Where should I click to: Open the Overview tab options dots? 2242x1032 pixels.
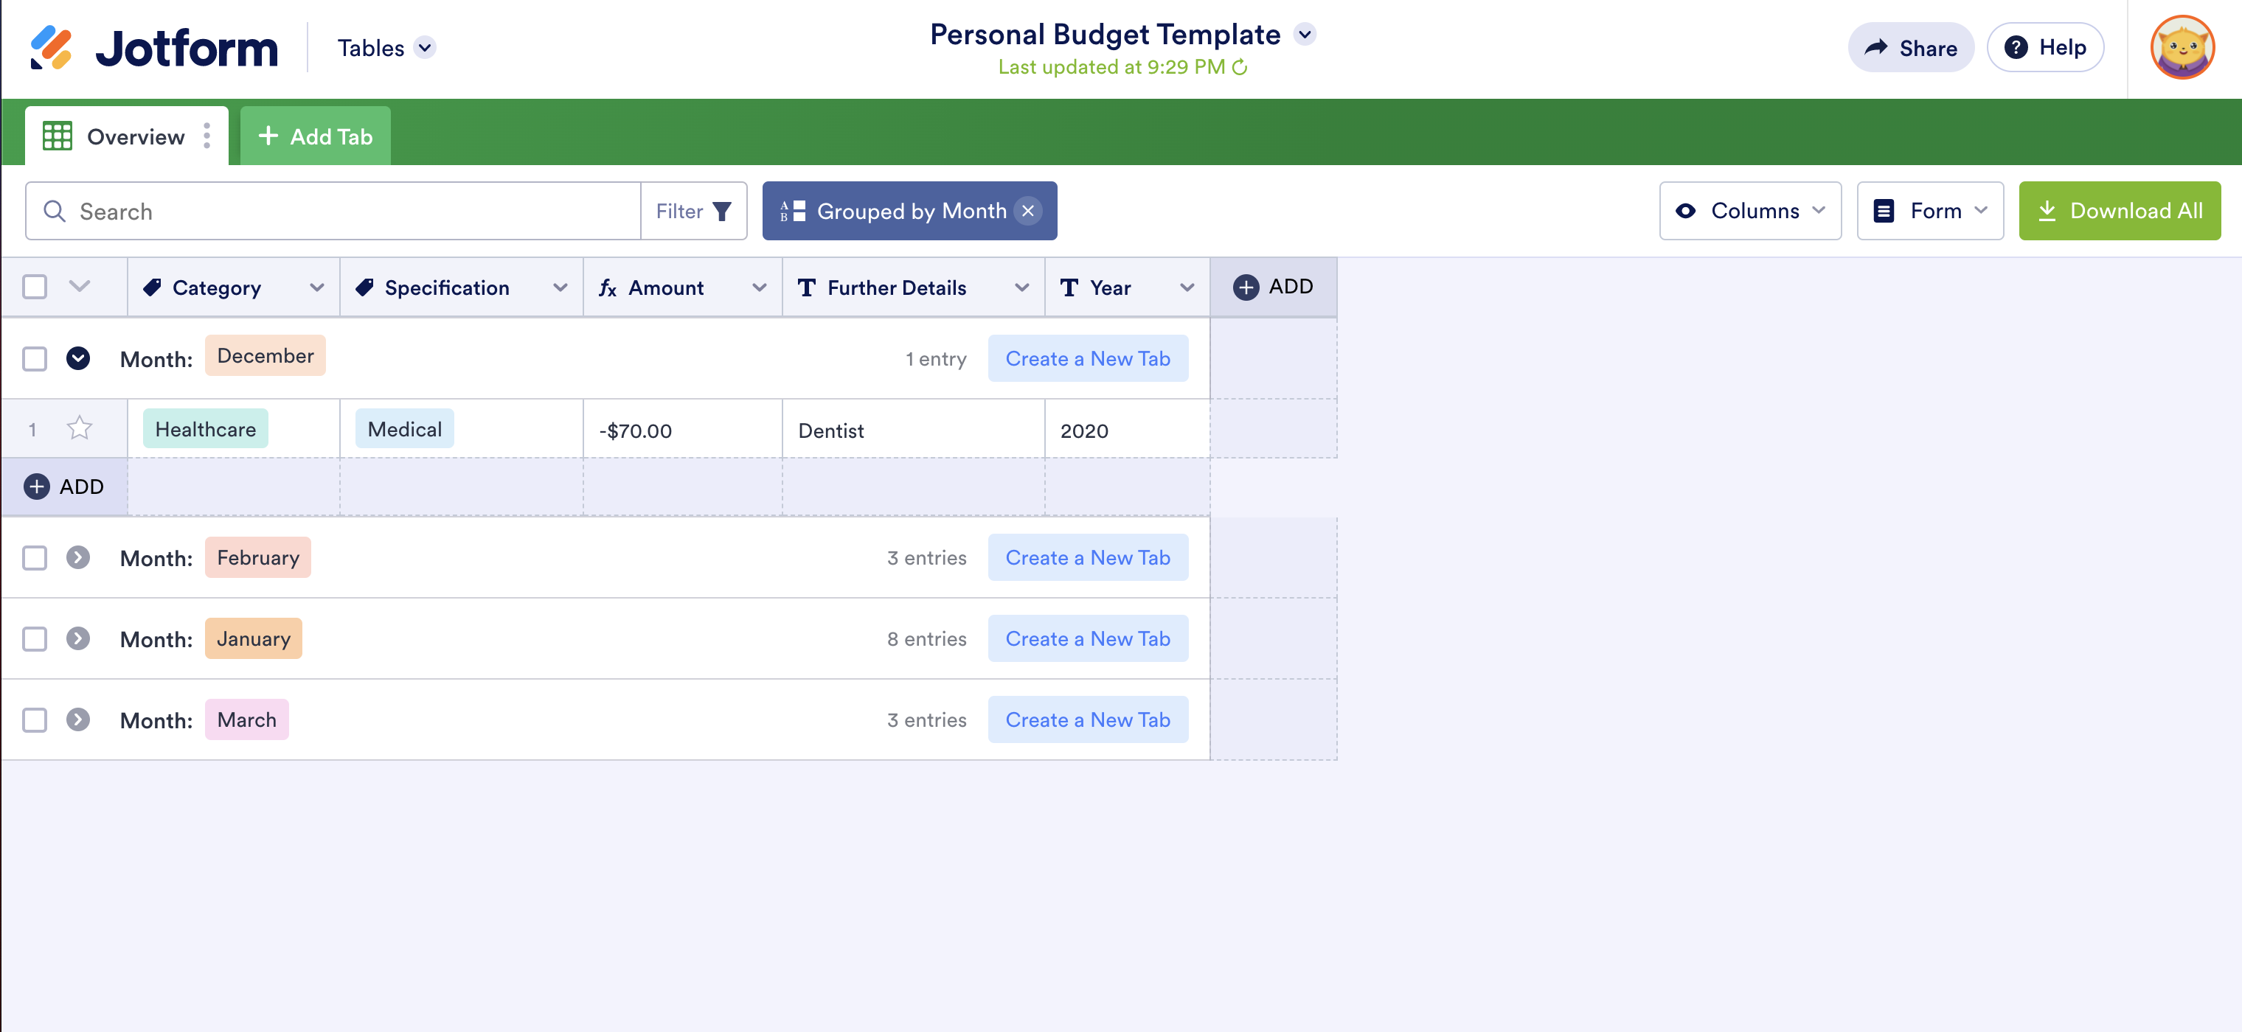[206, 136]
